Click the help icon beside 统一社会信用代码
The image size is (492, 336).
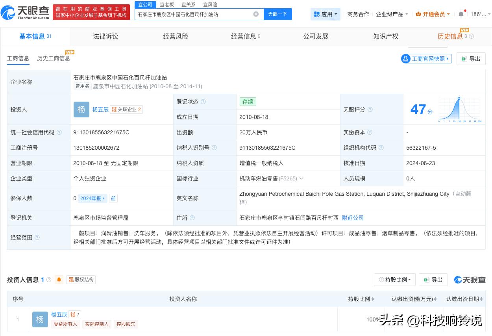(x=59, y=132)
